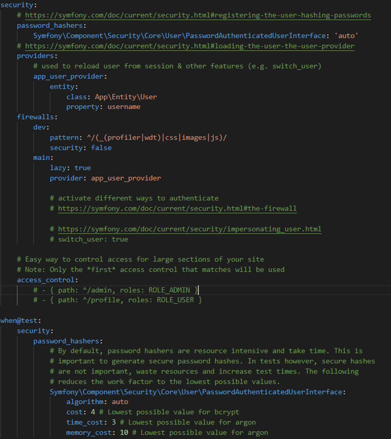This screenshot has height=439, width=391.
Task: Open the impersonating_user.html documentation link
Action: click(190, 229)
